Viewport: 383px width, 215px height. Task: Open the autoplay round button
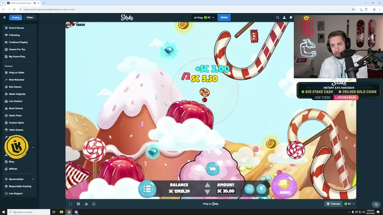tap(249, 189)
